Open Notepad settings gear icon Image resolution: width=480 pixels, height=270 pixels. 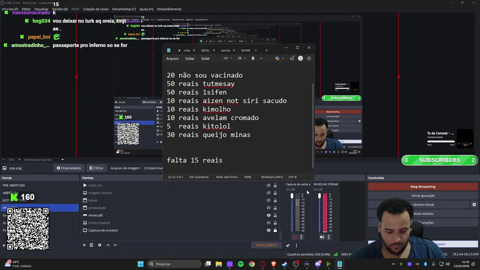pos(309,58)
